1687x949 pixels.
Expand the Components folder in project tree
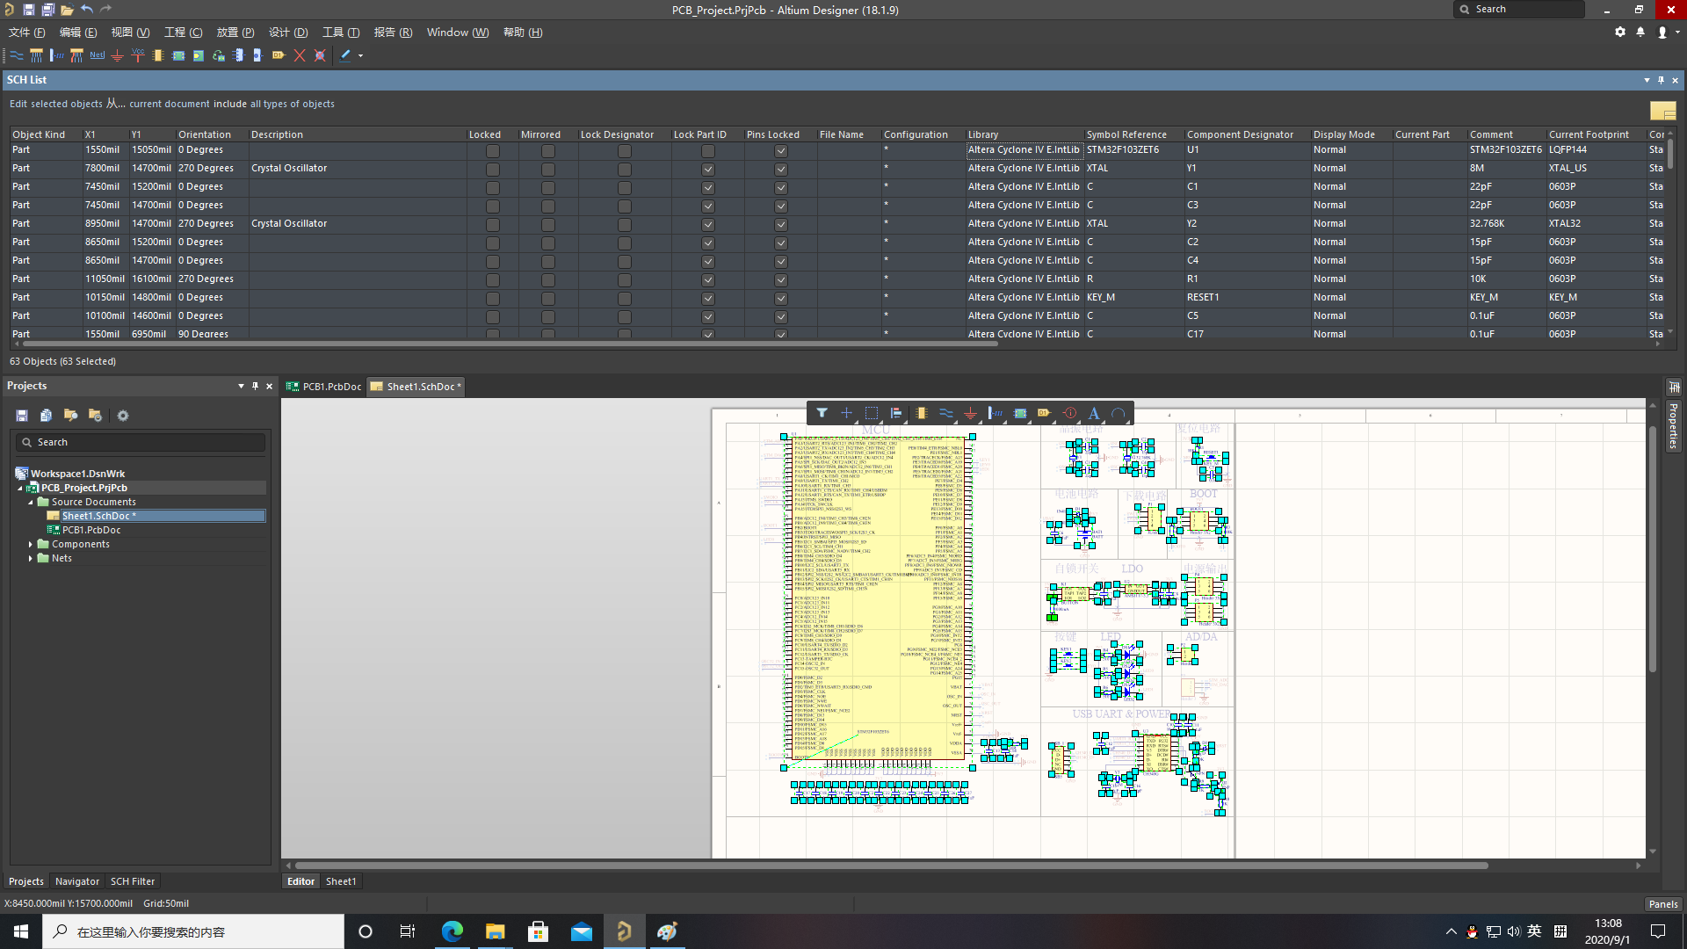coord(31,544)
